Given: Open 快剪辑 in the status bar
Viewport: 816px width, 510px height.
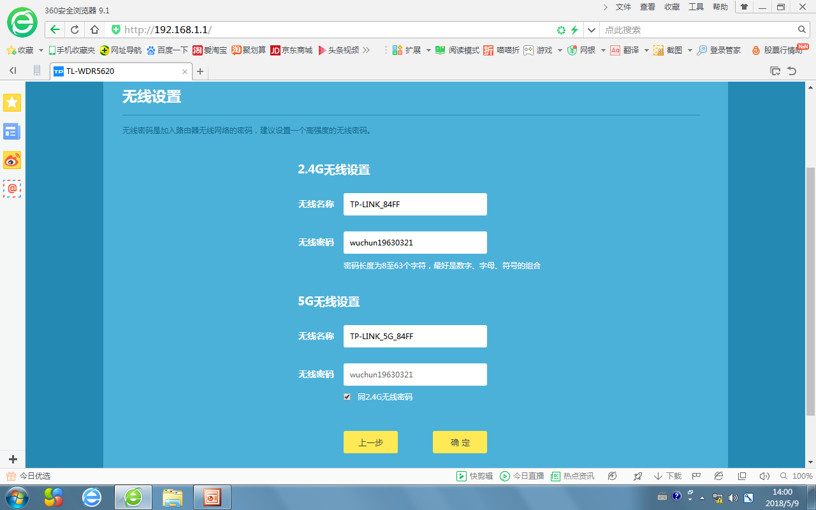Looking at the screenshot, I should 475,476.
